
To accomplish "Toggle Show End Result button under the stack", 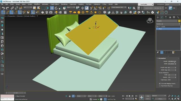I will point(162,52).
